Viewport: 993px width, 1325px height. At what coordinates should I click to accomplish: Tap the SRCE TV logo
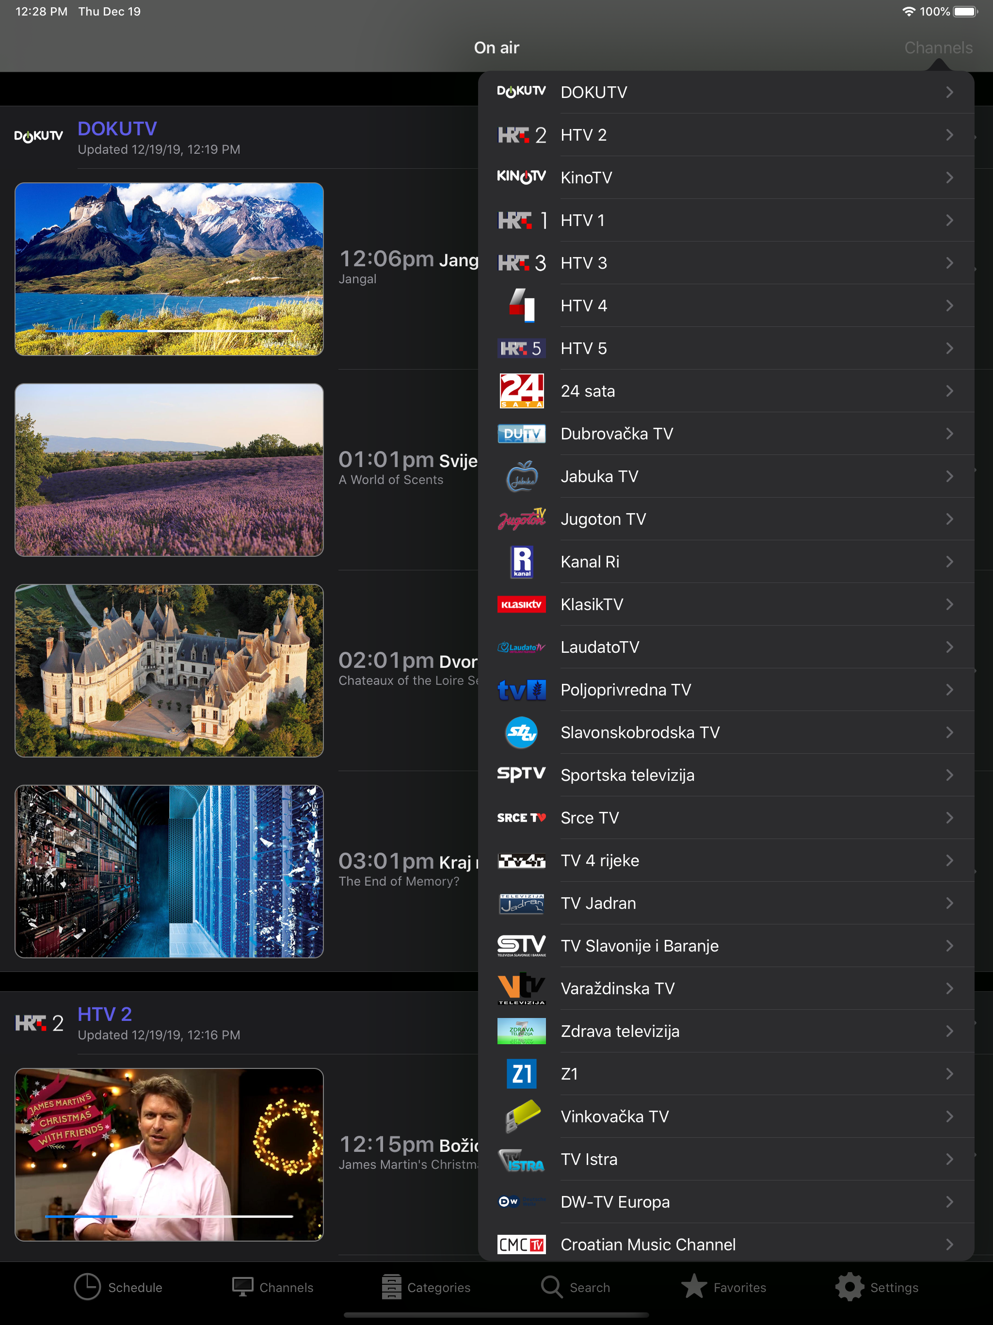click(x=521, y=818)
